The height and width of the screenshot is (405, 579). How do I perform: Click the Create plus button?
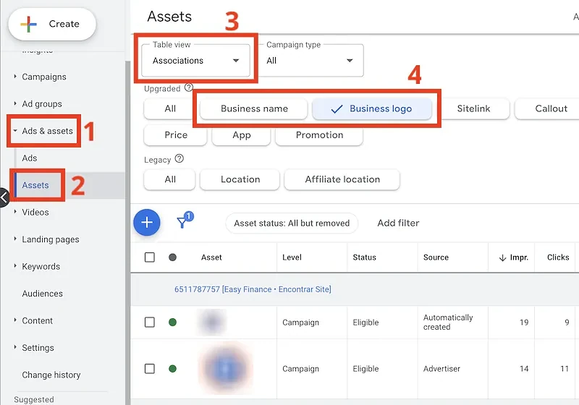pyautogui.click(x=52, y=24)
